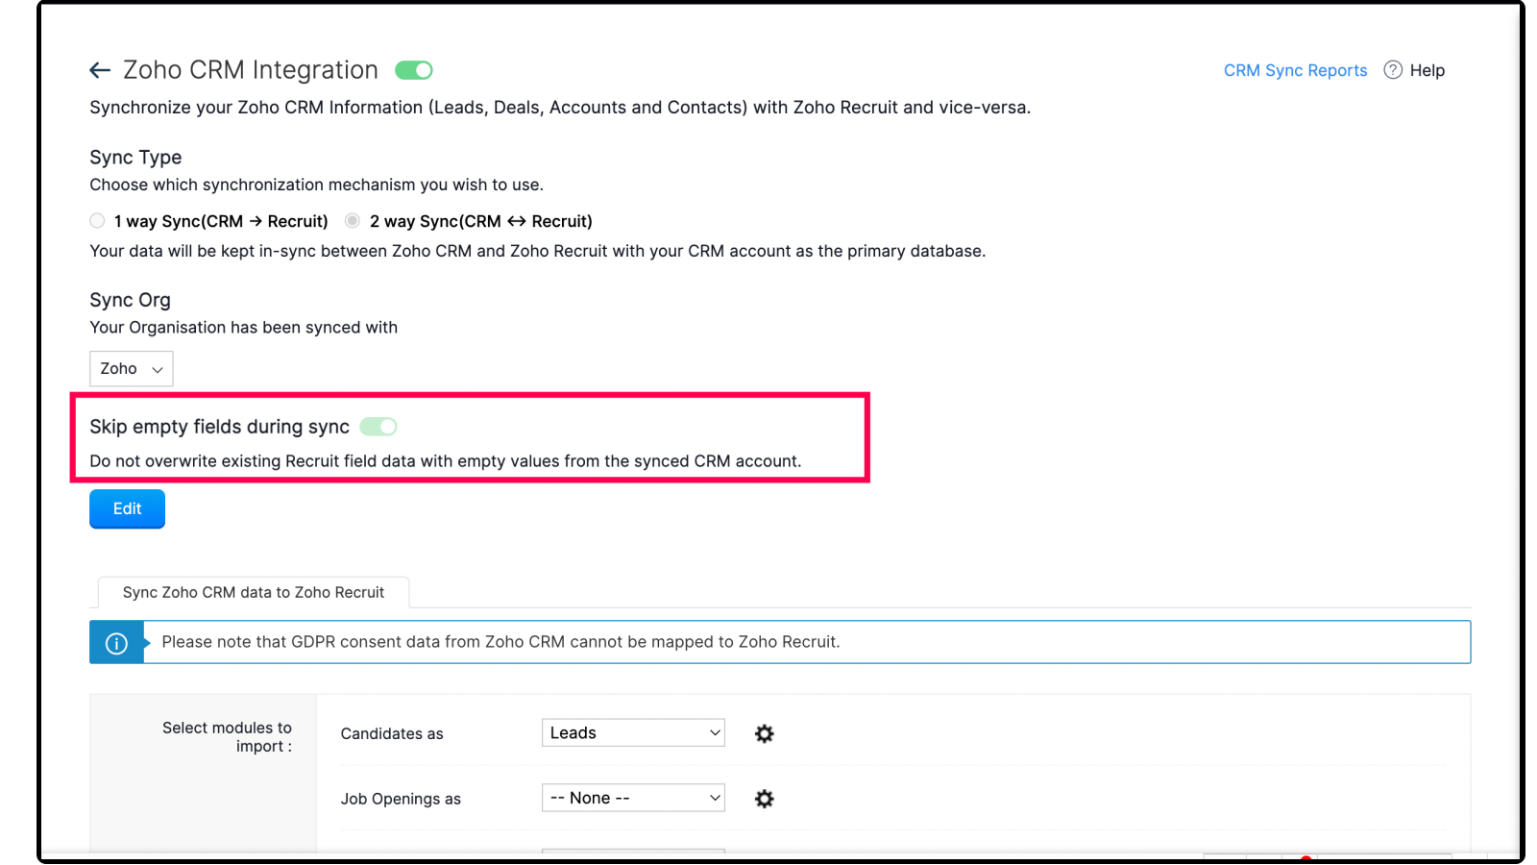Select 2 way Sync radio button

click(x=353, y=221)
